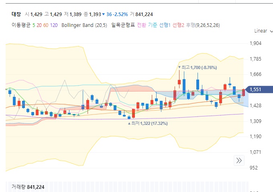Click the 최저 1,322 low marker
This screenshot has height=192, width=273.
[148, 123]
